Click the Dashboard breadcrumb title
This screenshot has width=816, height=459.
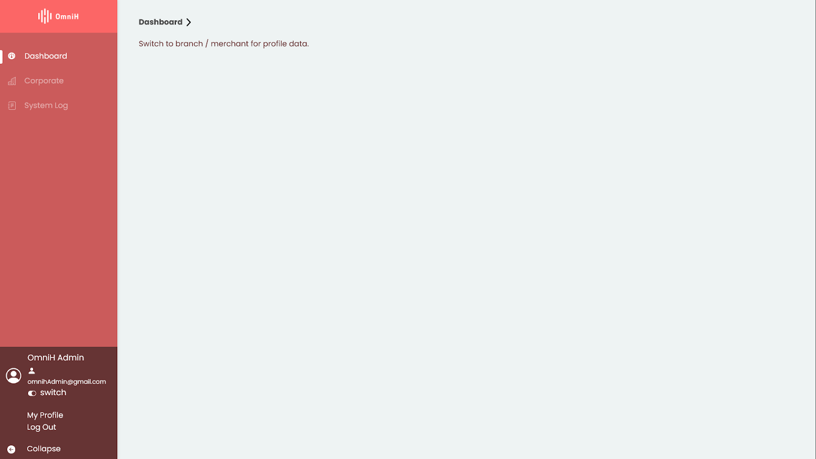coord(161,22)
